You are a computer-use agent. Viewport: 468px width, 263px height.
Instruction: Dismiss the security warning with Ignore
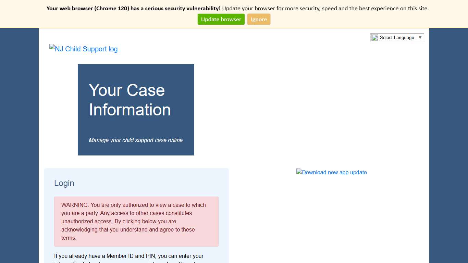tap(259, 19)
